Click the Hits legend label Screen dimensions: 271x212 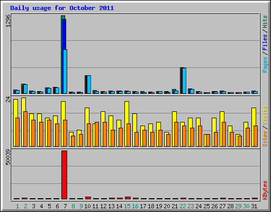pos(265,22)
